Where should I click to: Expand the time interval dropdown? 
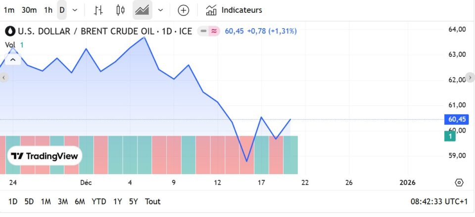75,10
